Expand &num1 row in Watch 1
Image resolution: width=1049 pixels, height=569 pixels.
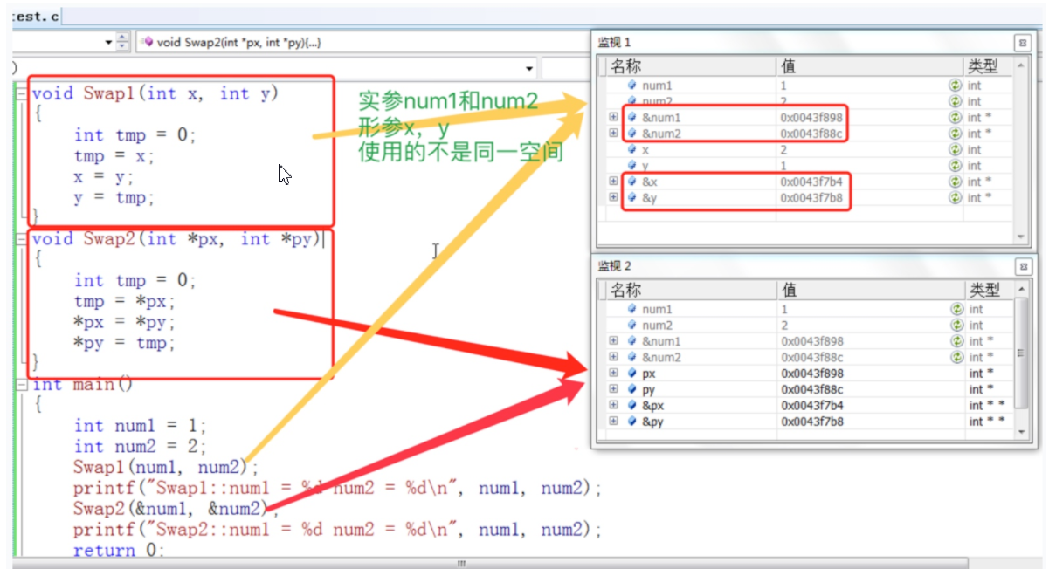(x=613, y=118)
